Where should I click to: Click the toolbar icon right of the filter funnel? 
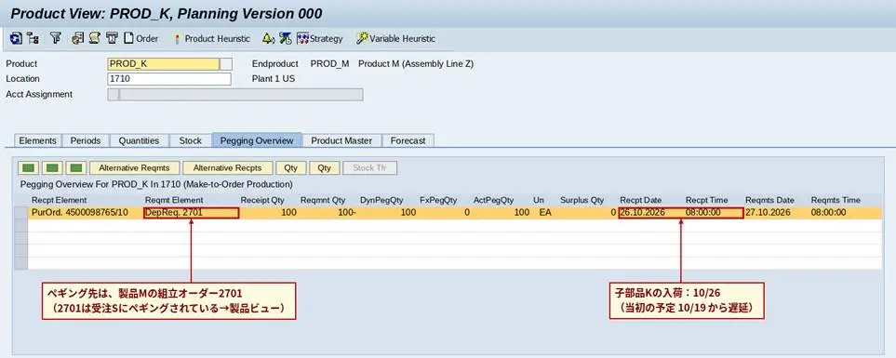coord(78,38)
